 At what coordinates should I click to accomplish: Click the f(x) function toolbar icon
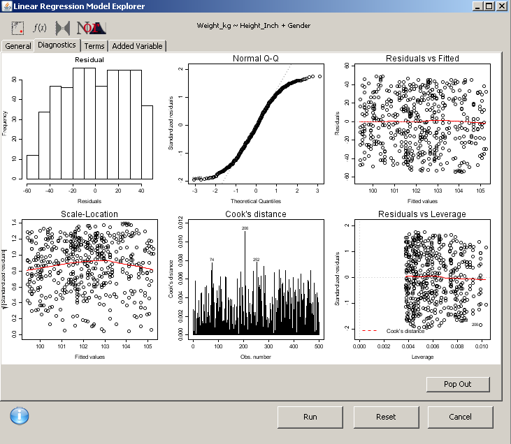click(x=41, y=28)
